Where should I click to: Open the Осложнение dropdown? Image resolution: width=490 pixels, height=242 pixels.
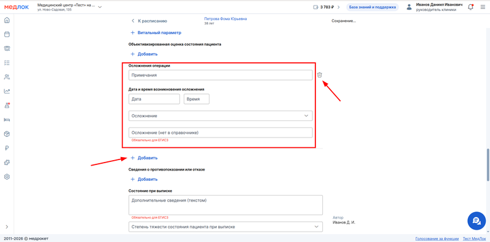pyautogui.click(x=221, y=116)
